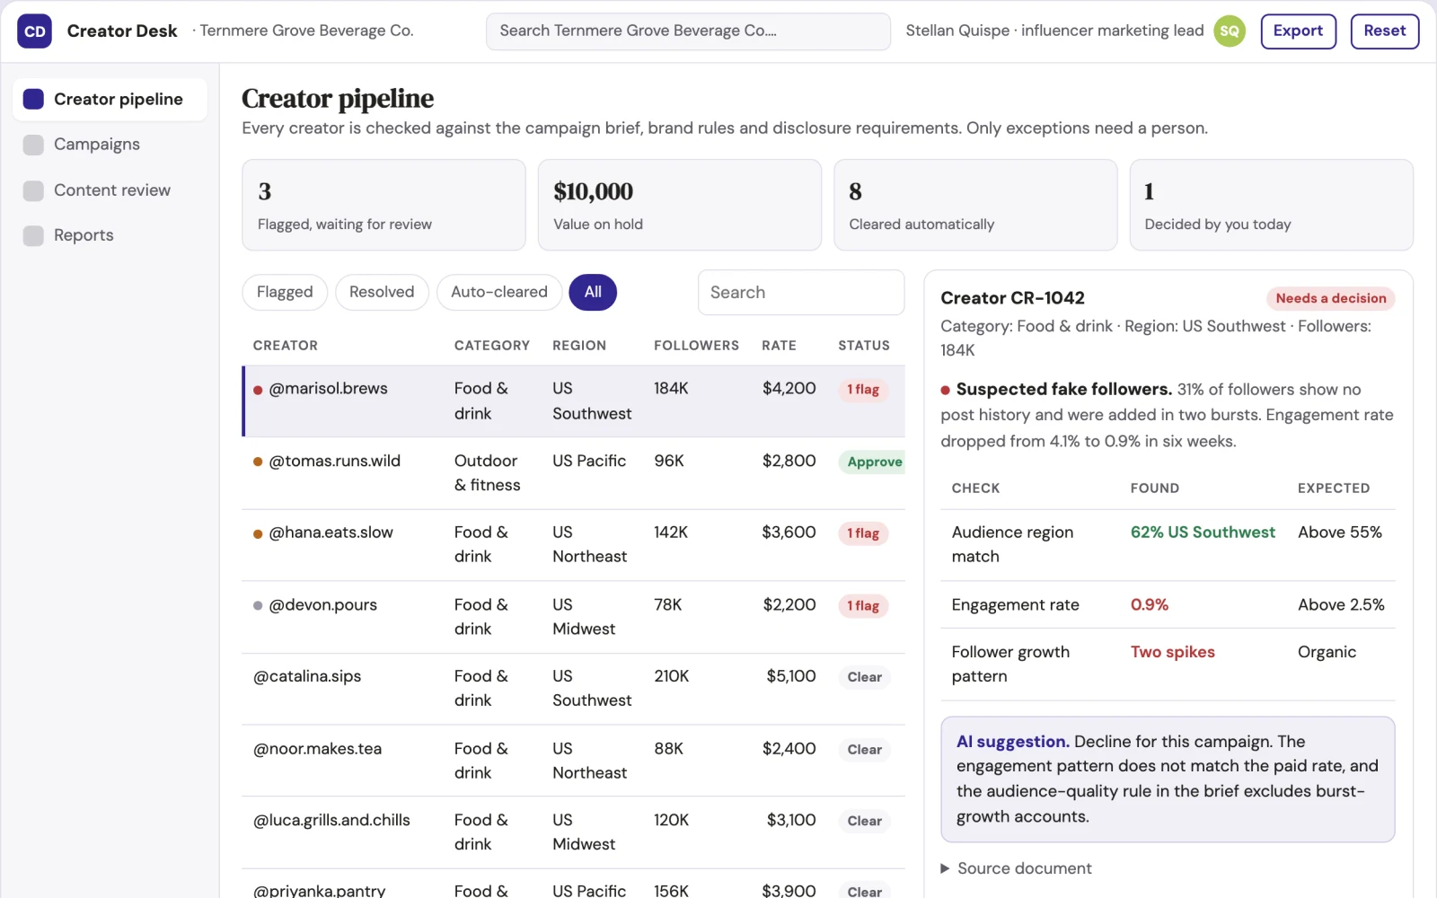
Task: Click the Decided by you today card
Action: [1271, 205]
